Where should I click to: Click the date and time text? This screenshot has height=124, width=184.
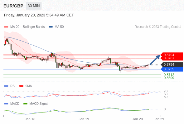coord(39,15)
